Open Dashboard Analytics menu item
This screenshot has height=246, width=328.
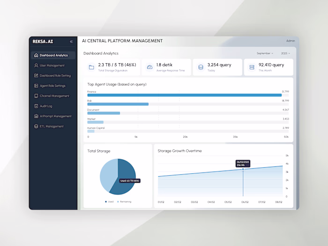[53, 55]
